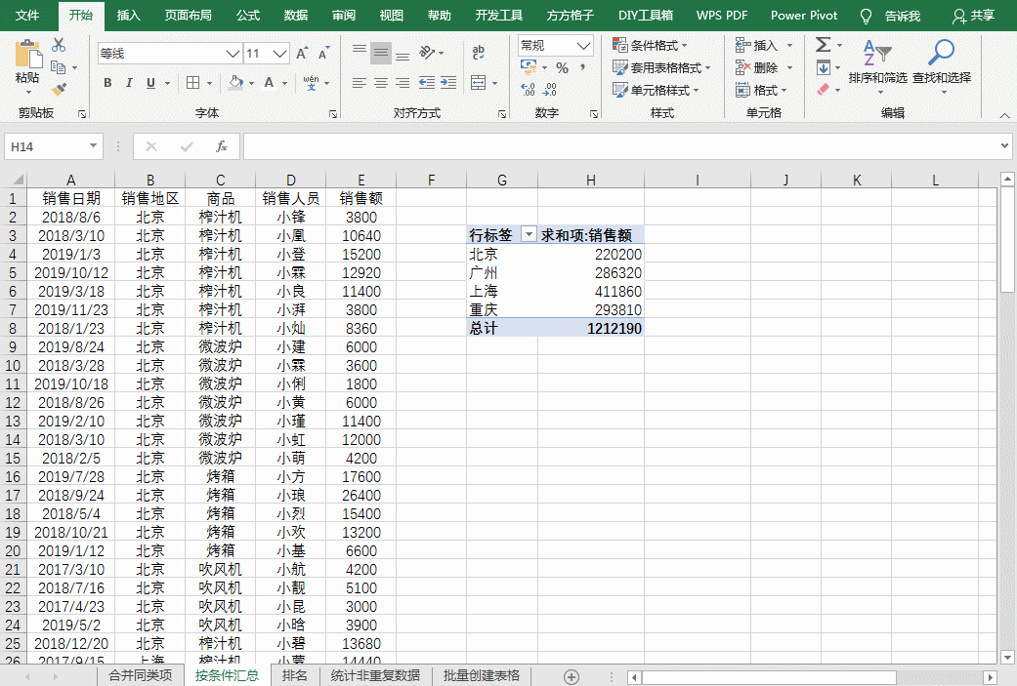Click the vertical scrollbar down arrow

click(x=1007, y=656)
